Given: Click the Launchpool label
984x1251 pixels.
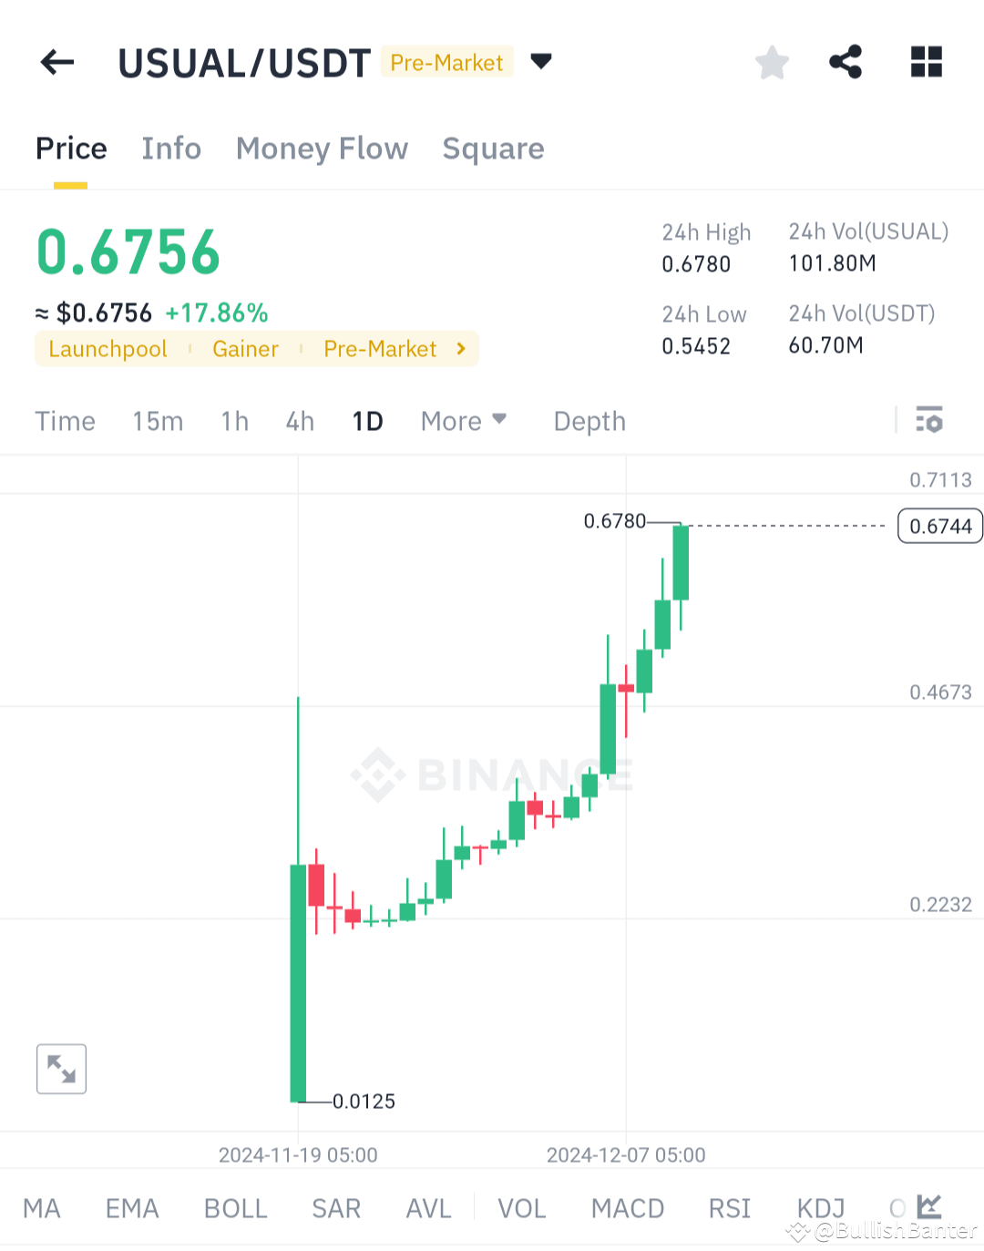Looking at the screenshot, I should pyautogui.click(x=107, y=348).
